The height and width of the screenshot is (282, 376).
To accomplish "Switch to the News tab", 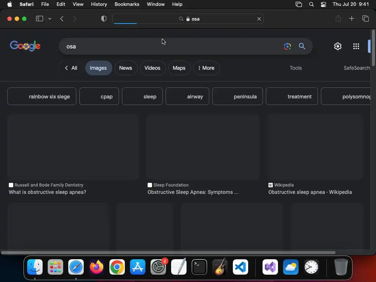I will [x=126, y=68].
